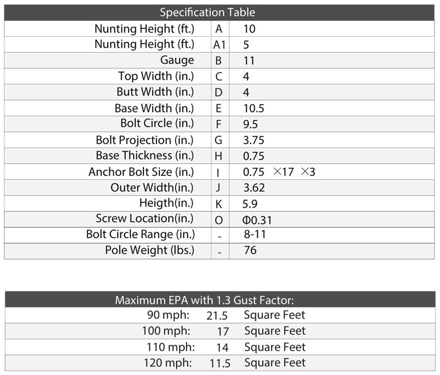Click the Anchor Bolt Size value
This screenshot has height=375, width=440.
279,172
